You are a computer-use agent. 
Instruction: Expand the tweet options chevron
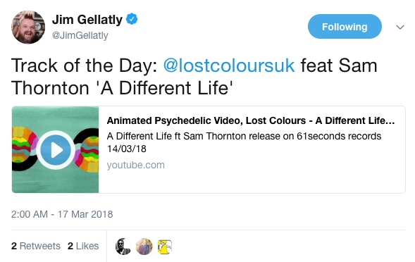pos(400,27)
